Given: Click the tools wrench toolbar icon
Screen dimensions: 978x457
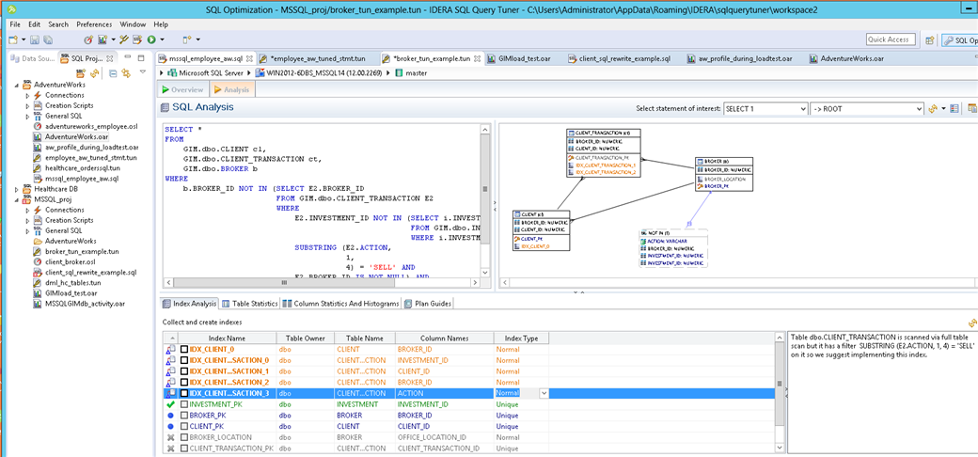Looking at the screenshot, I should pos(124,39).
